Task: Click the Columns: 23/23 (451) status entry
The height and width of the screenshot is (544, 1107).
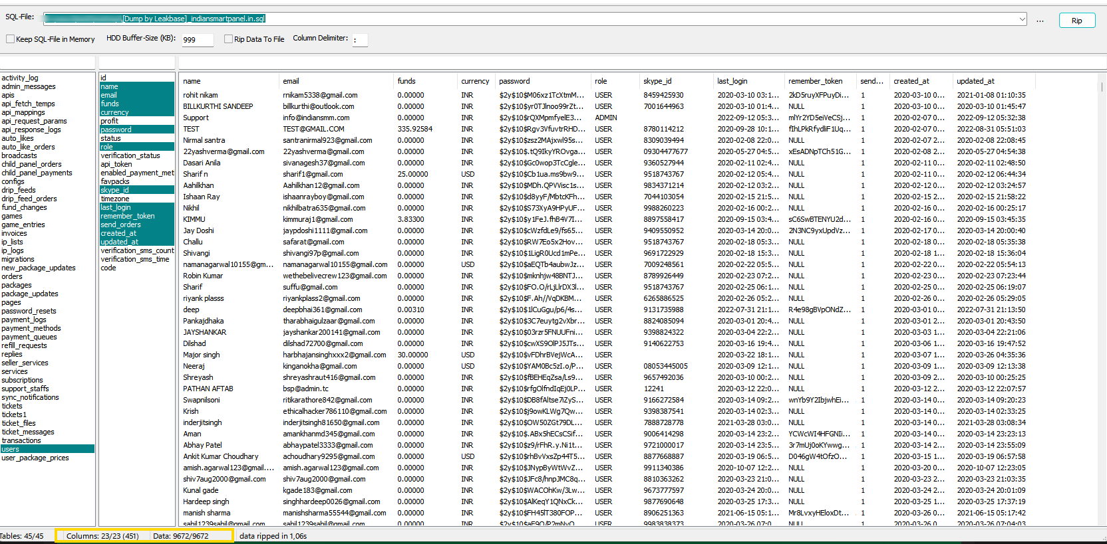Action: click(x=102, y=536)
